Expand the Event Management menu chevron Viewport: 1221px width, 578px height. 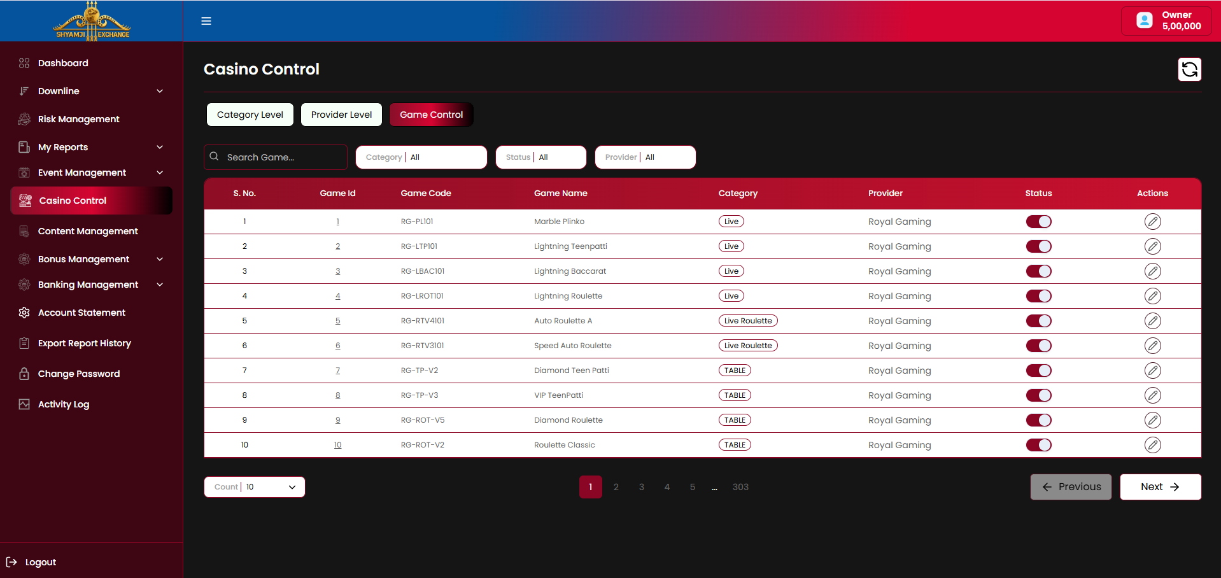click(160, 173)
